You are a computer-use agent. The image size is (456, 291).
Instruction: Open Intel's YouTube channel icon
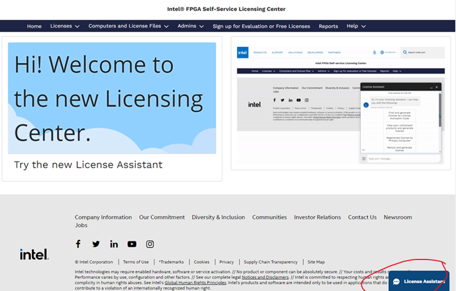(x=132, y=244)
